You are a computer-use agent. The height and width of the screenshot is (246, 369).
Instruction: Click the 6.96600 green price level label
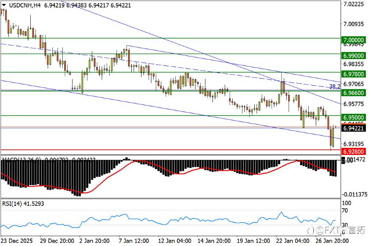coord(354,93)
